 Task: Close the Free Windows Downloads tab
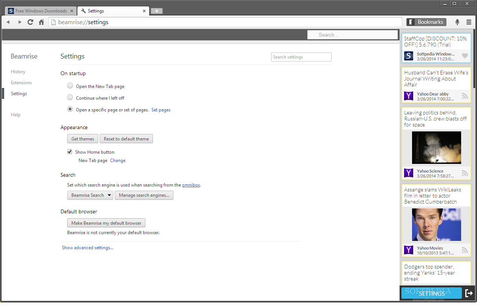coord(72,11)
